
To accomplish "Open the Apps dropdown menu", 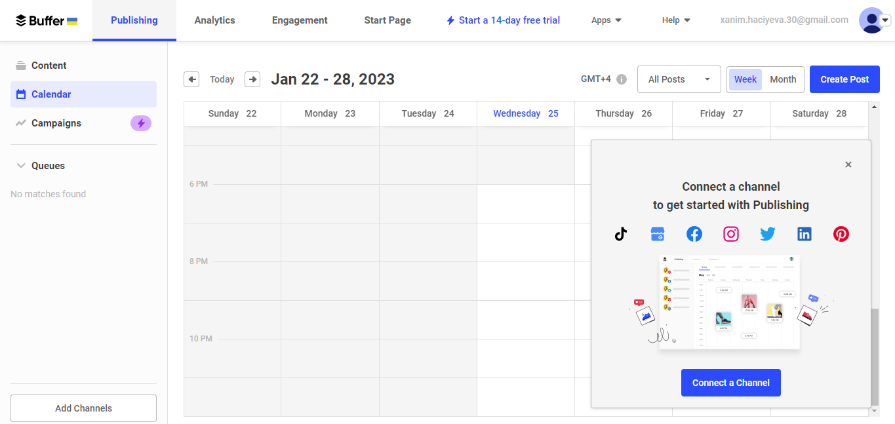I will (607, 20).
